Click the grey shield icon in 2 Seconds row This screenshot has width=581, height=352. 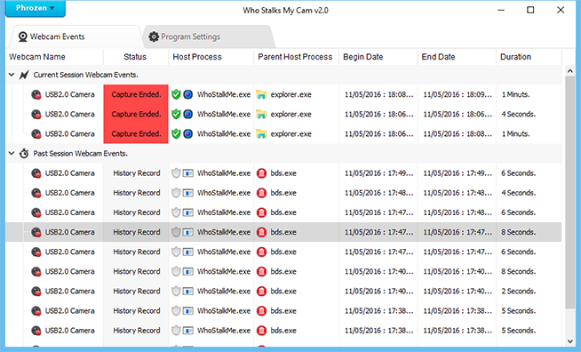[176, 292]
